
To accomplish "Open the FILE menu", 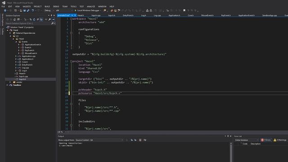I will 3,6.
